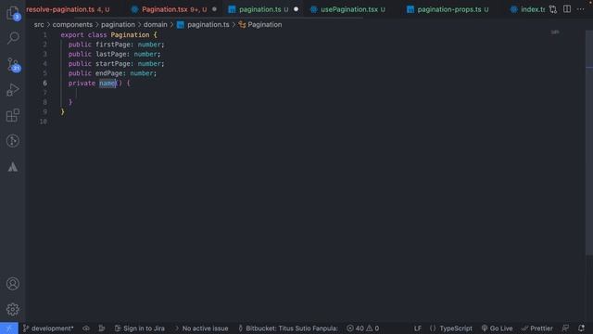Click the selected name placeholder on line 6
The image size is (593, 334).
tap(107, 83)
